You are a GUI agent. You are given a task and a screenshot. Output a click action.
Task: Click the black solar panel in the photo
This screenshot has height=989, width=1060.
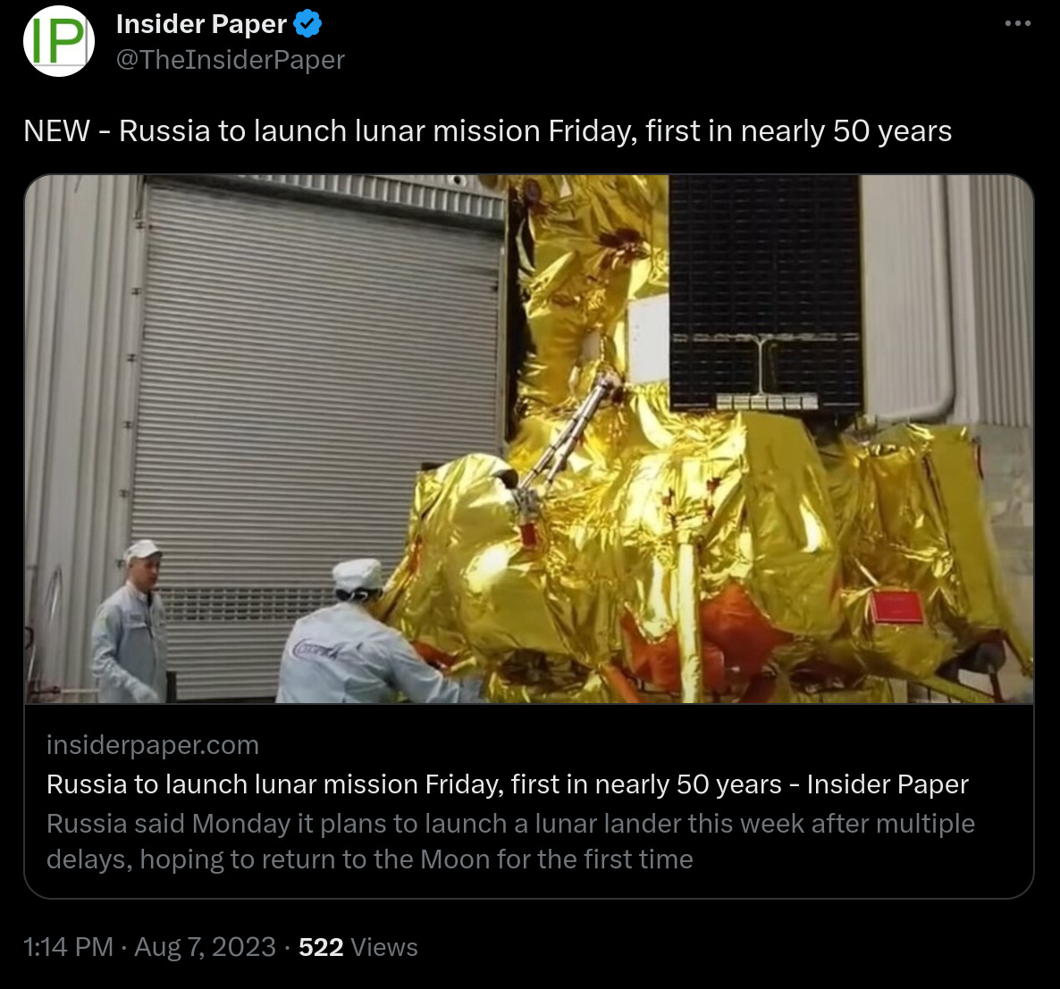(x=764, y=292)
